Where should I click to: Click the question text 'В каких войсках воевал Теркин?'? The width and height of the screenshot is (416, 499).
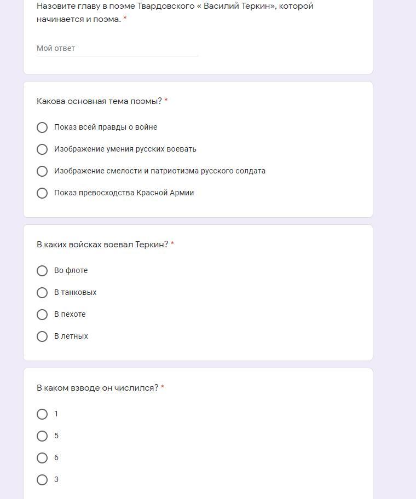(102, 245)
